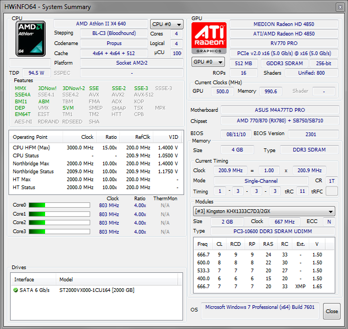The width and height of the screenshot is (348, 329).
Task: Click the GDDR3 SDRAM memory type field
Action: (x=284, y=64)
